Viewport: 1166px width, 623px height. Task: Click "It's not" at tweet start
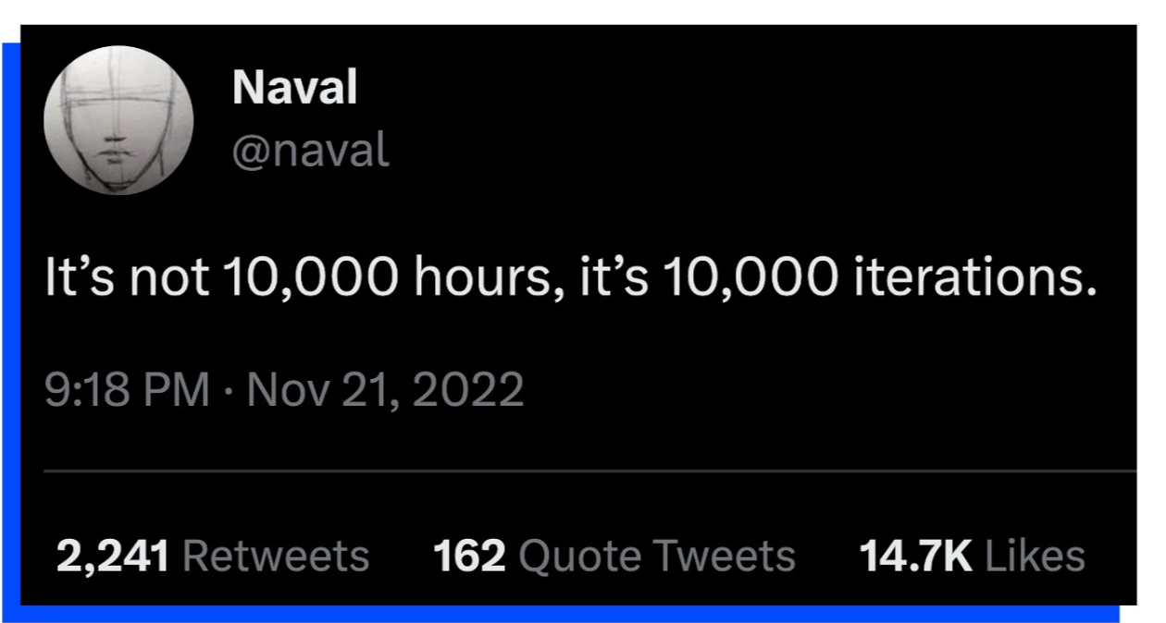126,280
